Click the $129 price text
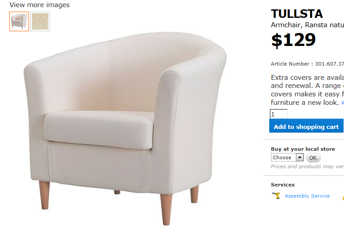344x232 pixels. (x=293, y=40)
